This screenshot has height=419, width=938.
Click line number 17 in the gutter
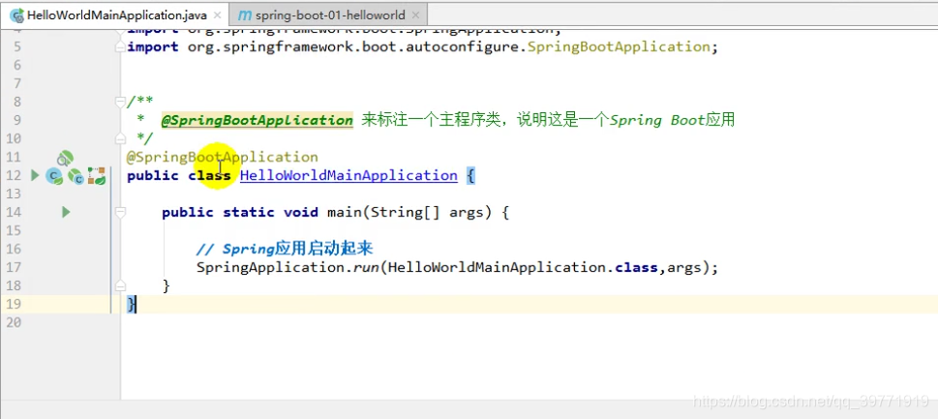(14, 267)
